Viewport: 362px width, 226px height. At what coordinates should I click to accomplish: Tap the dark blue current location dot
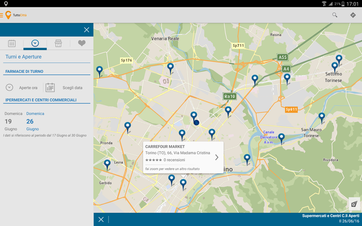[196, 122]
